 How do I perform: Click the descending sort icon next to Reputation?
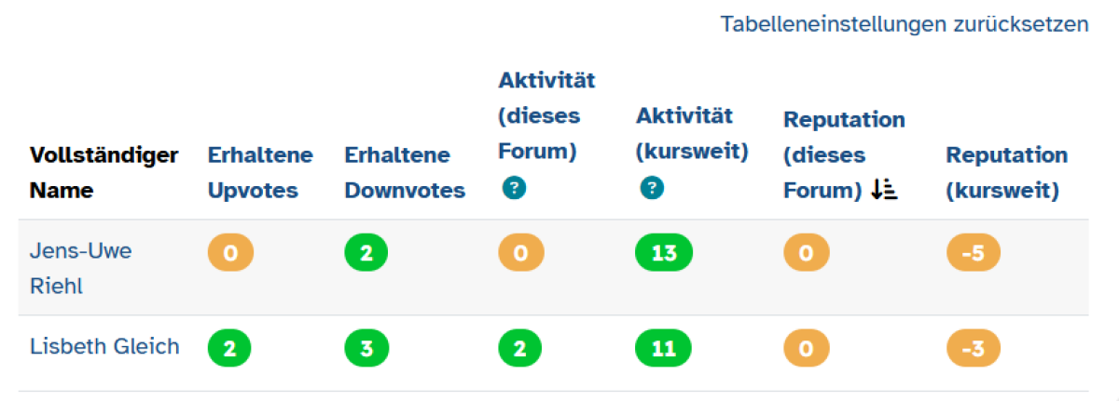tap(884, 191)
